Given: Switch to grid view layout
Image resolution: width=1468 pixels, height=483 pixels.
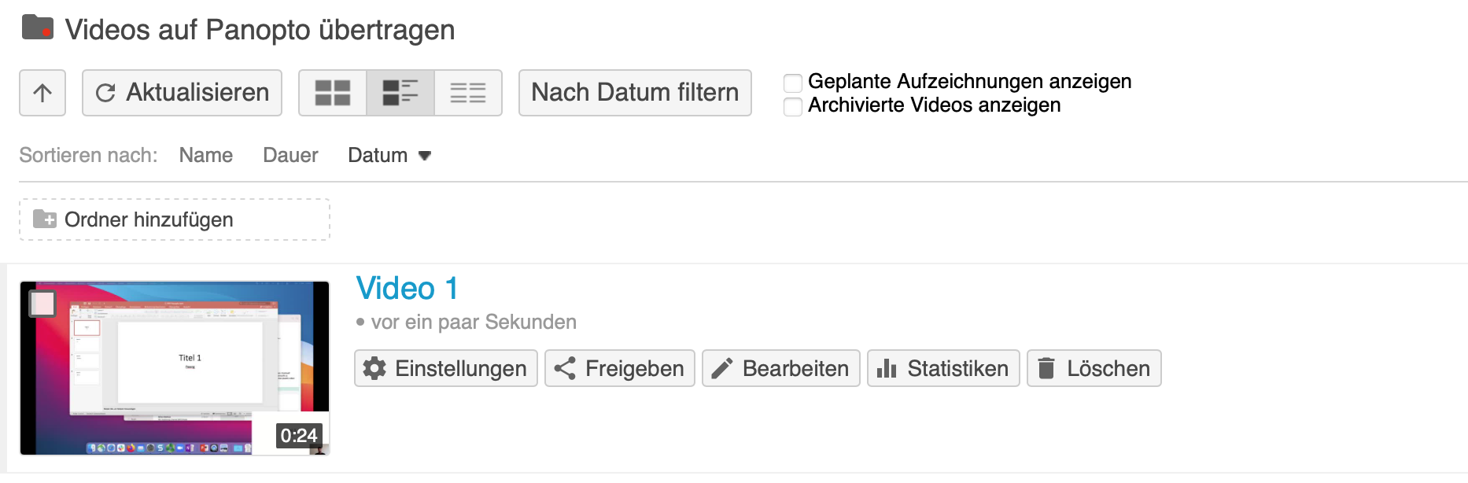Looking at the screenshot, I should coord(333,93).
